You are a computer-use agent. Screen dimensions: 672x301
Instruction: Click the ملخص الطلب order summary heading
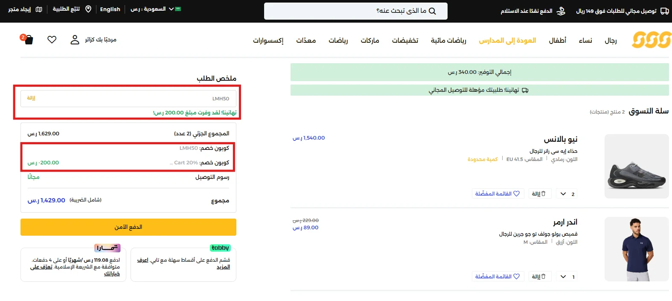(216, 79)
